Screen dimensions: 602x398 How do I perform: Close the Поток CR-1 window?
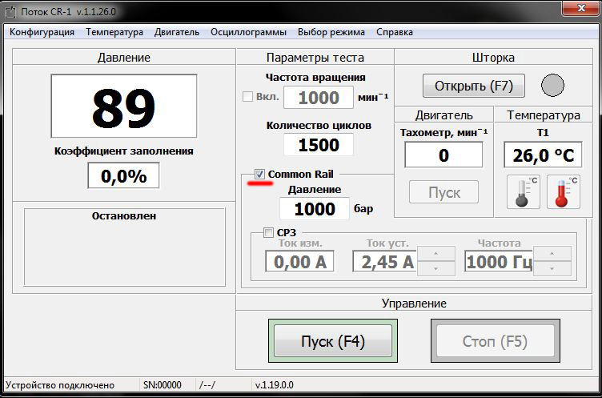point(580,7)
